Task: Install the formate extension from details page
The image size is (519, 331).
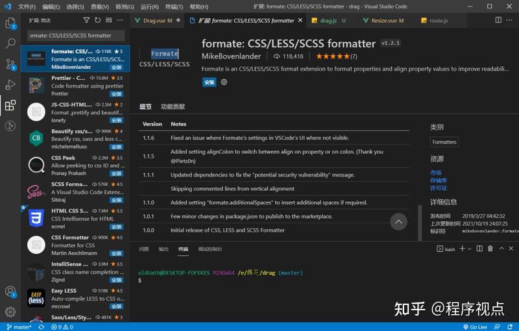Action: click(209, 82)
